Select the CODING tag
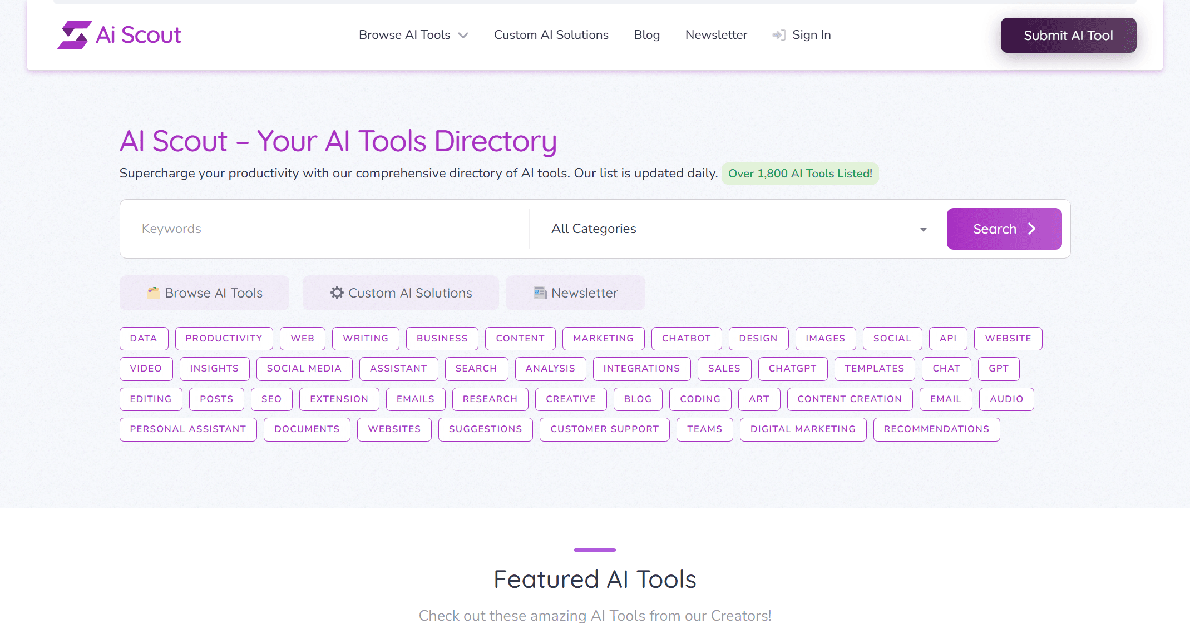 (700, 399)
